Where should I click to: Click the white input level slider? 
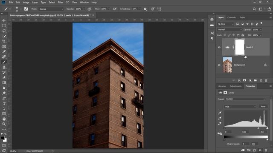tap(267, 128)
